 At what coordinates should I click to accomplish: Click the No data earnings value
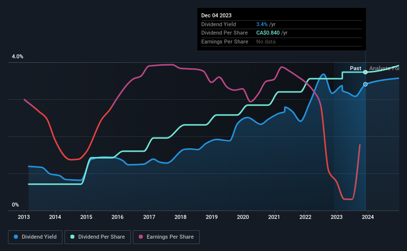point(266,42)
